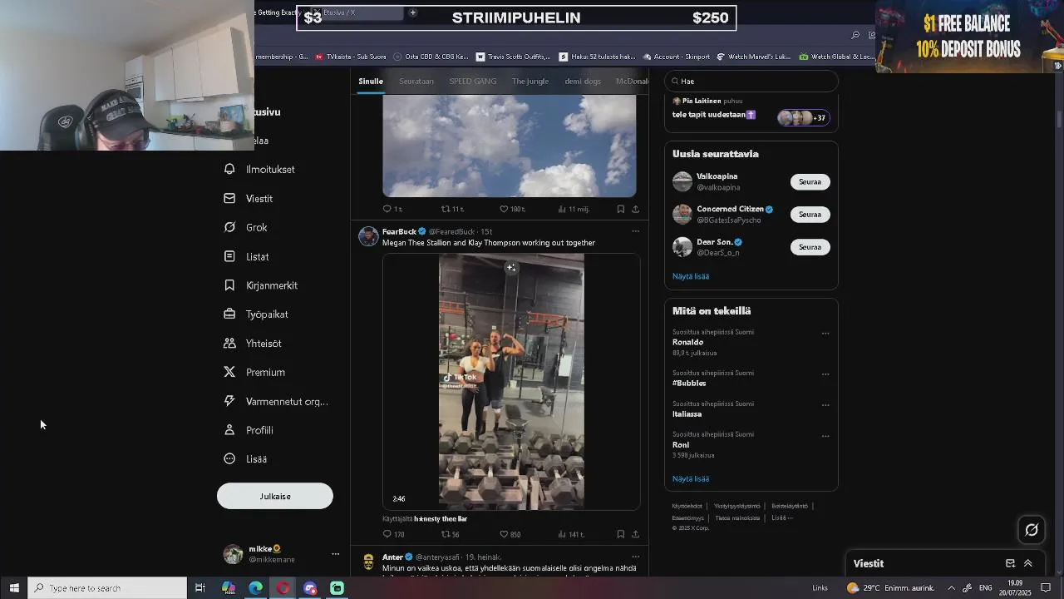
Task: Share the cloud video post
Action: click(635, 209)
